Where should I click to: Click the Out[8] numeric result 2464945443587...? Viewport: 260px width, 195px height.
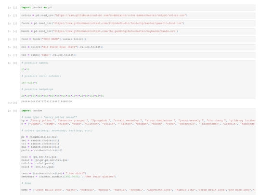click(46, 101)
